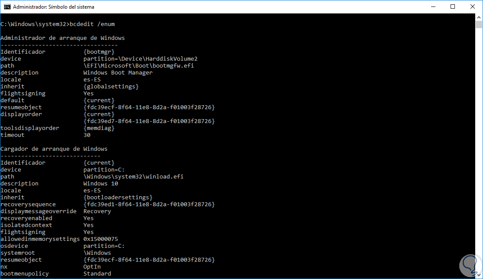The image size is (483, 279).
Task: Close the Símbolo del sistema window
Action: [x=473, y=7]
